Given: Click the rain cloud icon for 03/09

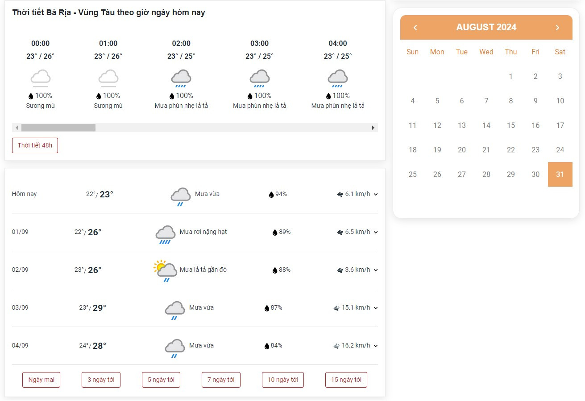Looking at the screenshot, I should click(175, 311).
